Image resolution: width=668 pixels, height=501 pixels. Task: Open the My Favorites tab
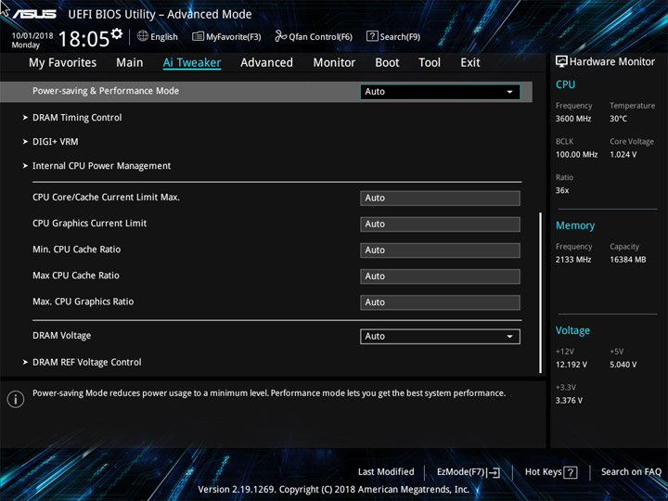coord(63,63)
